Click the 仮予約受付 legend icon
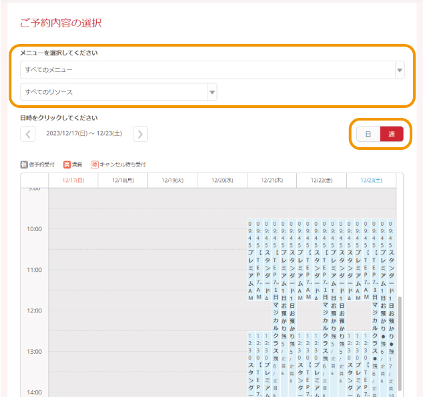 pos(24,165)
